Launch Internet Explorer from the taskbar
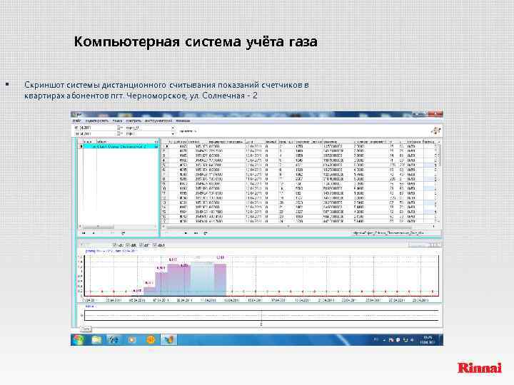This screenshot has width=514, height=385. coord(114,340)
